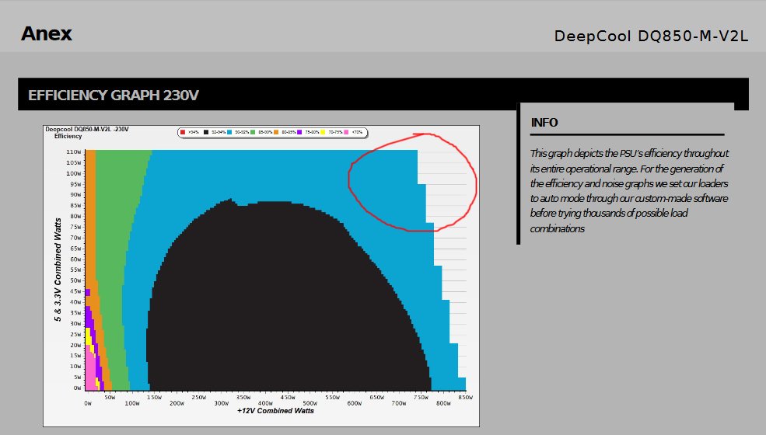This screenshot has width=766, height=435.
Task: Click the red >94% legend swatch
Action: (x=183, y=132)
